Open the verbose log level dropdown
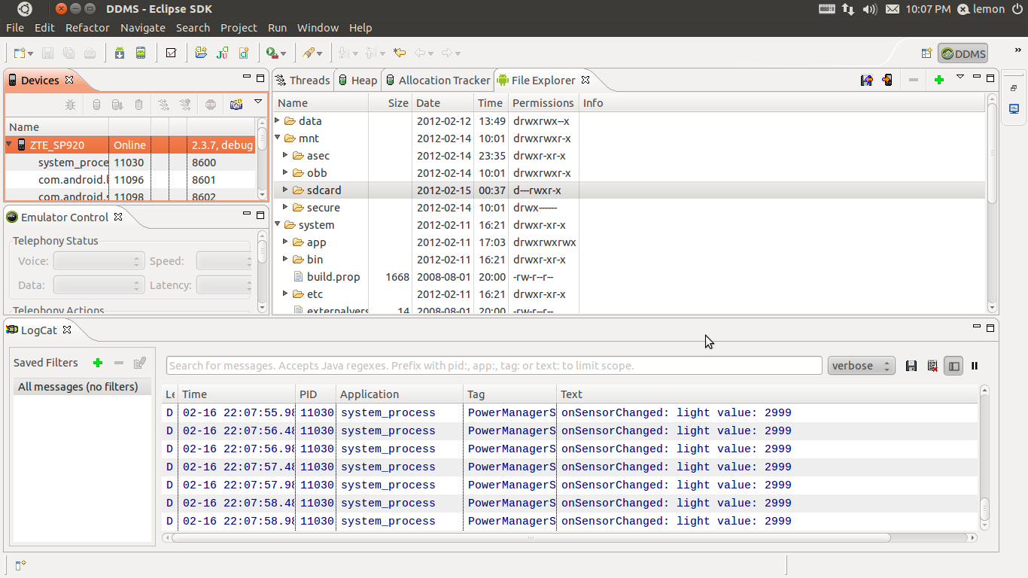 tap(861, 366)
